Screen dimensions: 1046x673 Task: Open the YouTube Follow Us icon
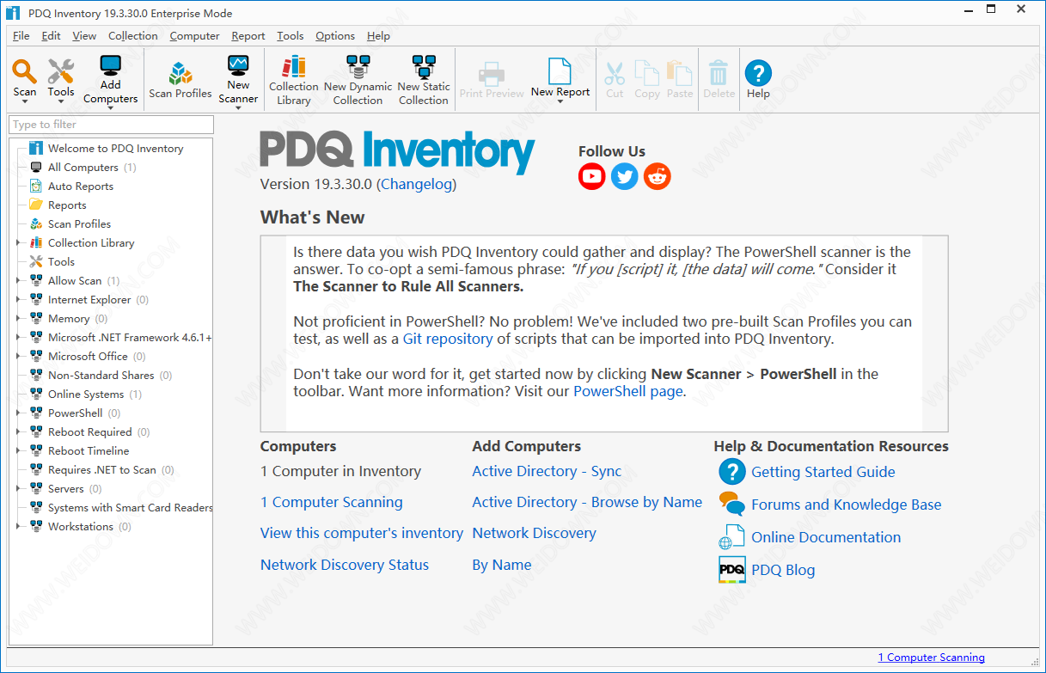(x=592, y=176)
